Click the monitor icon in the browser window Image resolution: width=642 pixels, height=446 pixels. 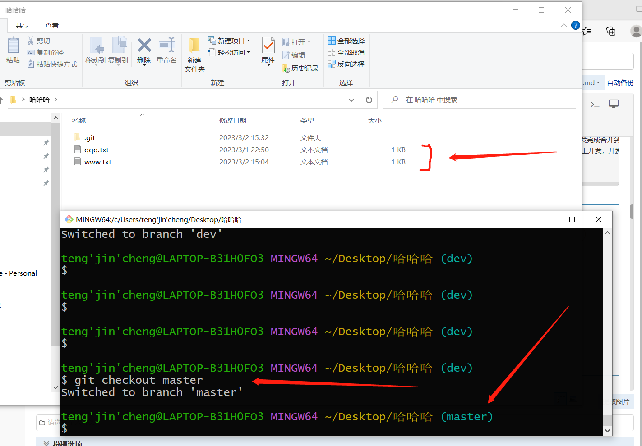[x=614, y=104]
